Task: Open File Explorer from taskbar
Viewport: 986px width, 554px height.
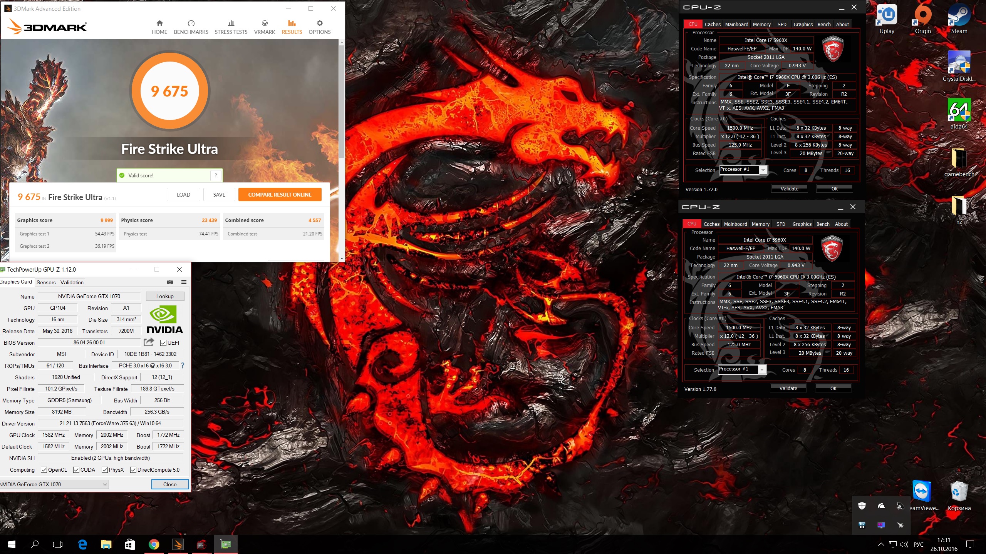Action: 106,544
